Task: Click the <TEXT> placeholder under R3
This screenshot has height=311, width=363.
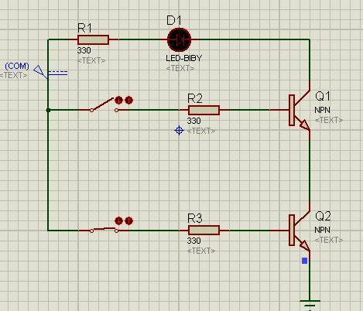Action: coord(201,251)
